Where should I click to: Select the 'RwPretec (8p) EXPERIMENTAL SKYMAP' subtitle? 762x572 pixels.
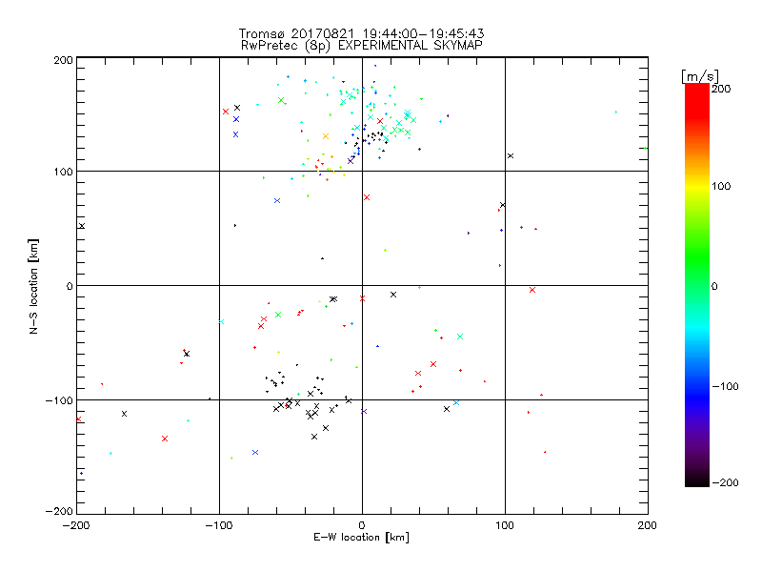(362, 46)
